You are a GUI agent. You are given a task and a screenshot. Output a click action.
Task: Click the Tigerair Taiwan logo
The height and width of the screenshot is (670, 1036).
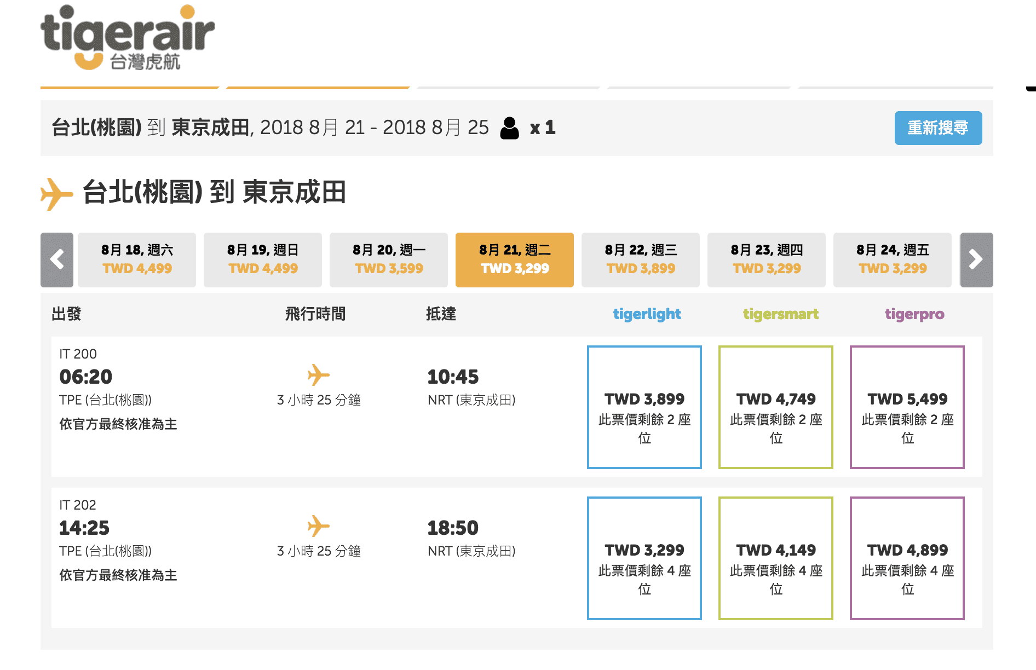click(x=127, y=37)
